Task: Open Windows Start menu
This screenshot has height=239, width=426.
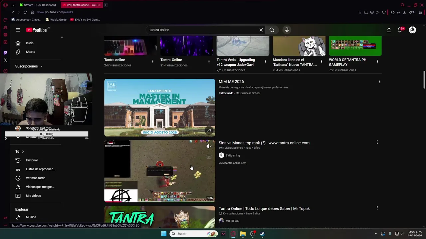Action: point(164,234)
